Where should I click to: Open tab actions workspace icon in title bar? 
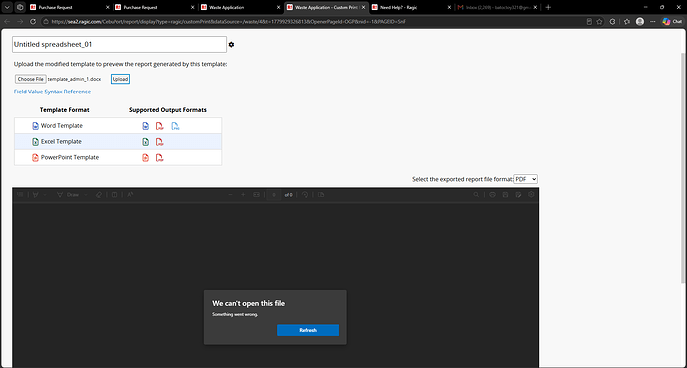tap(20, 7)
